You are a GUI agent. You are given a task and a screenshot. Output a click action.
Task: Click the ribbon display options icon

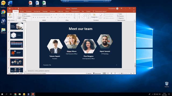121,9
